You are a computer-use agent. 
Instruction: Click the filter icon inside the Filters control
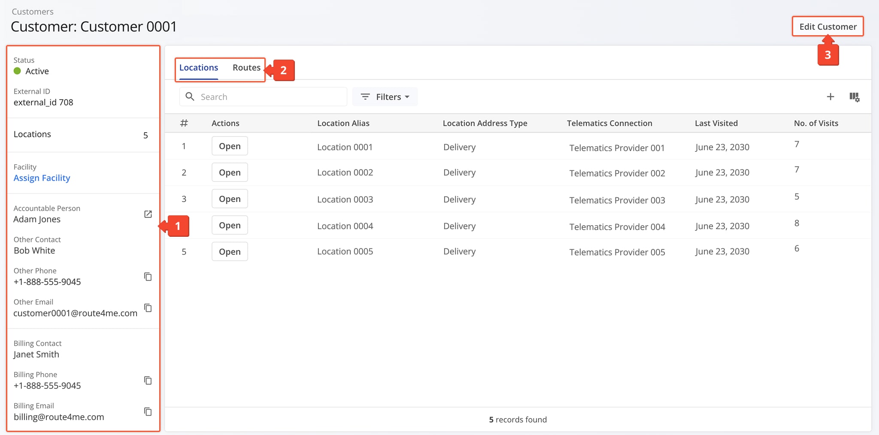point(365,97)
